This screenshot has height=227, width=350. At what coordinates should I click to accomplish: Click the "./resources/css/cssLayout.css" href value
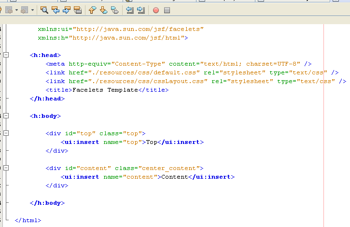(148, 81)
